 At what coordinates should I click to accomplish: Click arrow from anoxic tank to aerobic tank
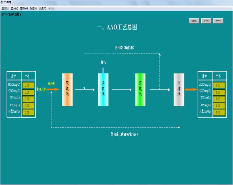point(122,90)
